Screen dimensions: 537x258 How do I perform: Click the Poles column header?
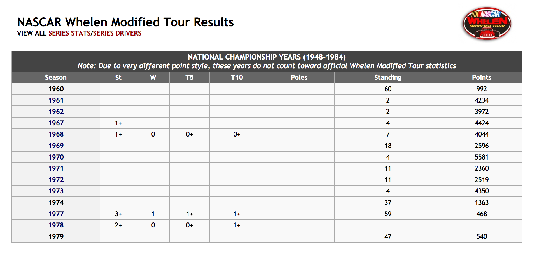(x=299, y=78)
